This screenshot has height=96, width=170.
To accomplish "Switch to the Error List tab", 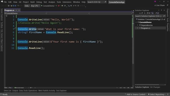I will (8, 91).
